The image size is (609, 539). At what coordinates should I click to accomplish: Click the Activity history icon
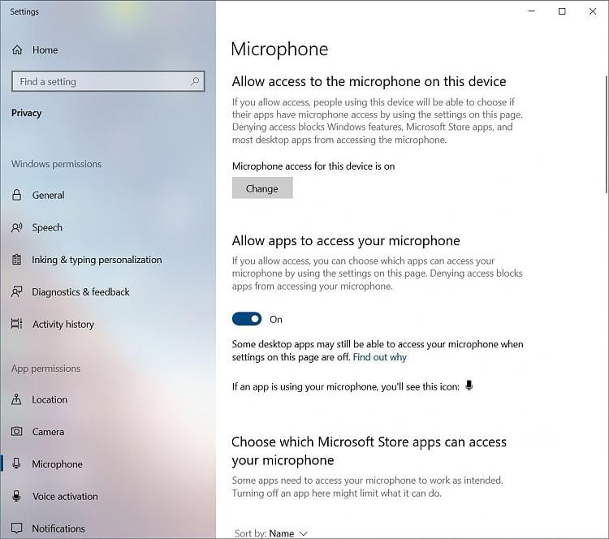point(17,324)
